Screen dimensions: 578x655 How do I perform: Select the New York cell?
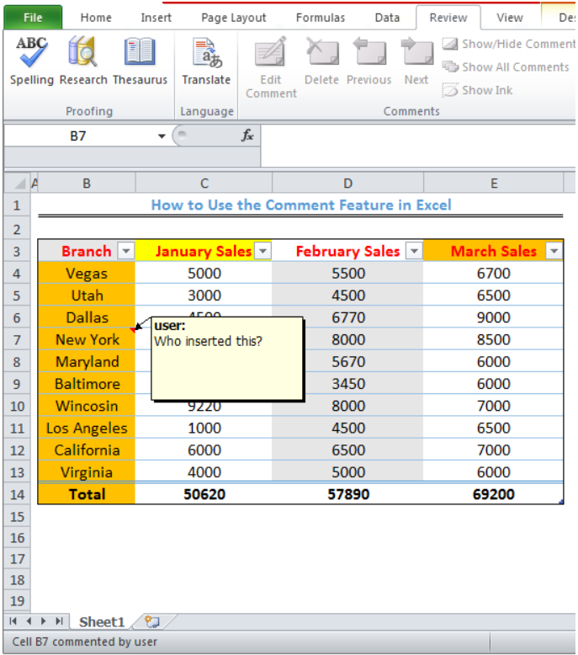coord(87,339)
